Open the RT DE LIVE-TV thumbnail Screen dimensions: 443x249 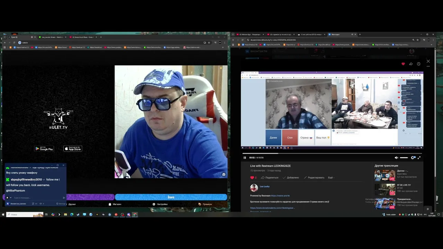pyautogui.click(x=385, y=189)
